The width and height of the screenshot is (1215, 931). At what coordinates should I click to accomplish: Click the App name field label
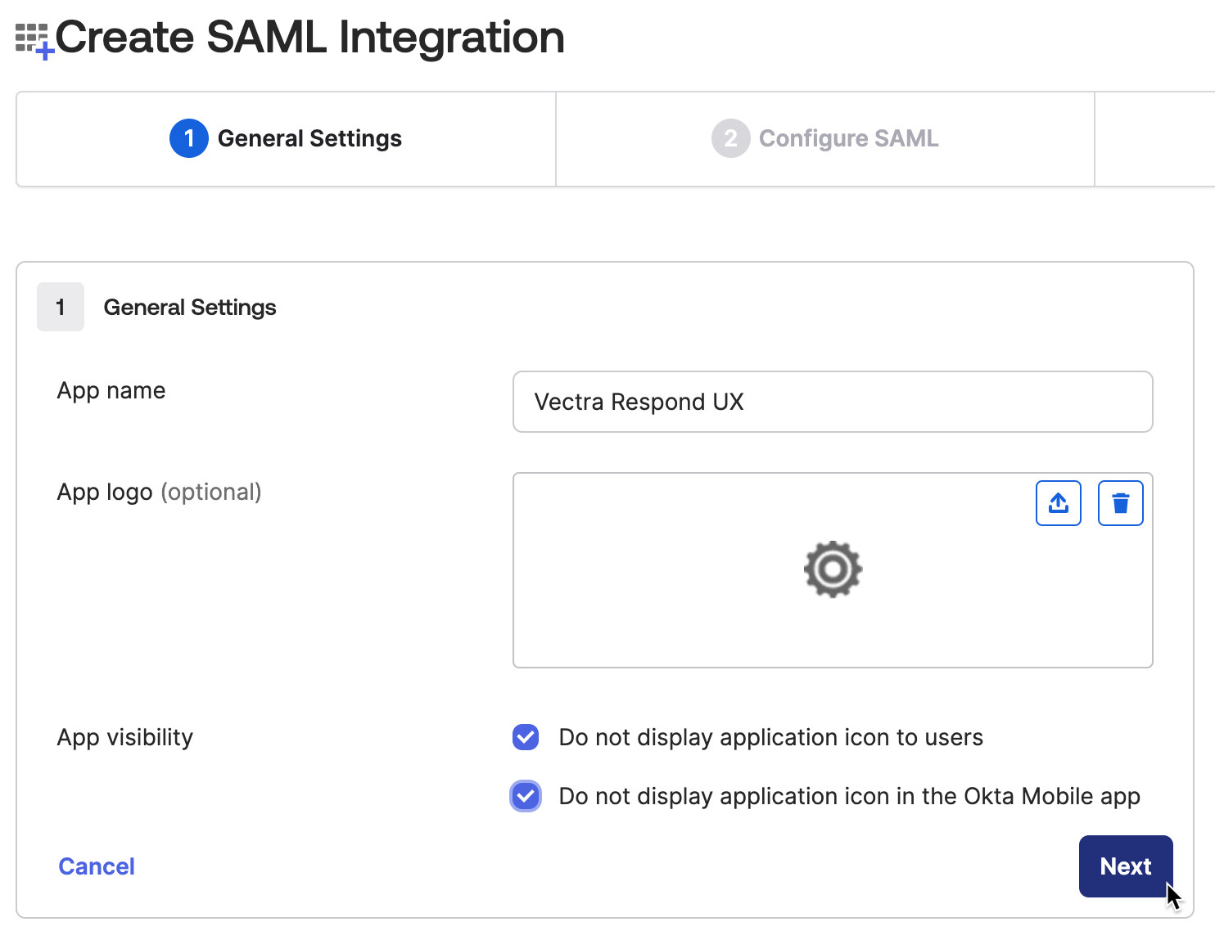[x=111, y=391]
